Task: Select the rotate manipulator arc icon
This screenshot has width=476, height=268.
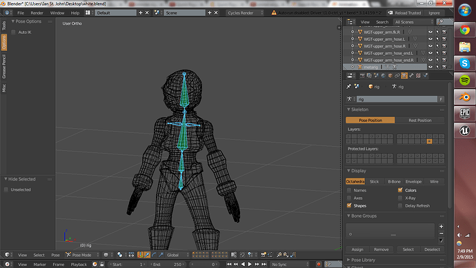Action: 154,255
